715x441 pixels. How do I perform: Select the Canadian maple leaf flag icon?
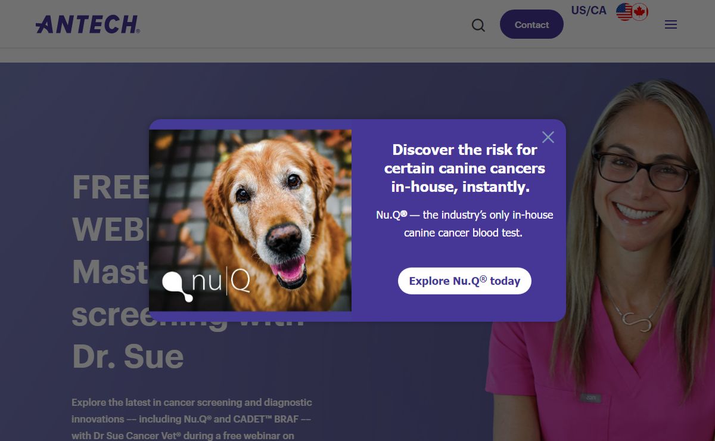(x=640, y=12)
